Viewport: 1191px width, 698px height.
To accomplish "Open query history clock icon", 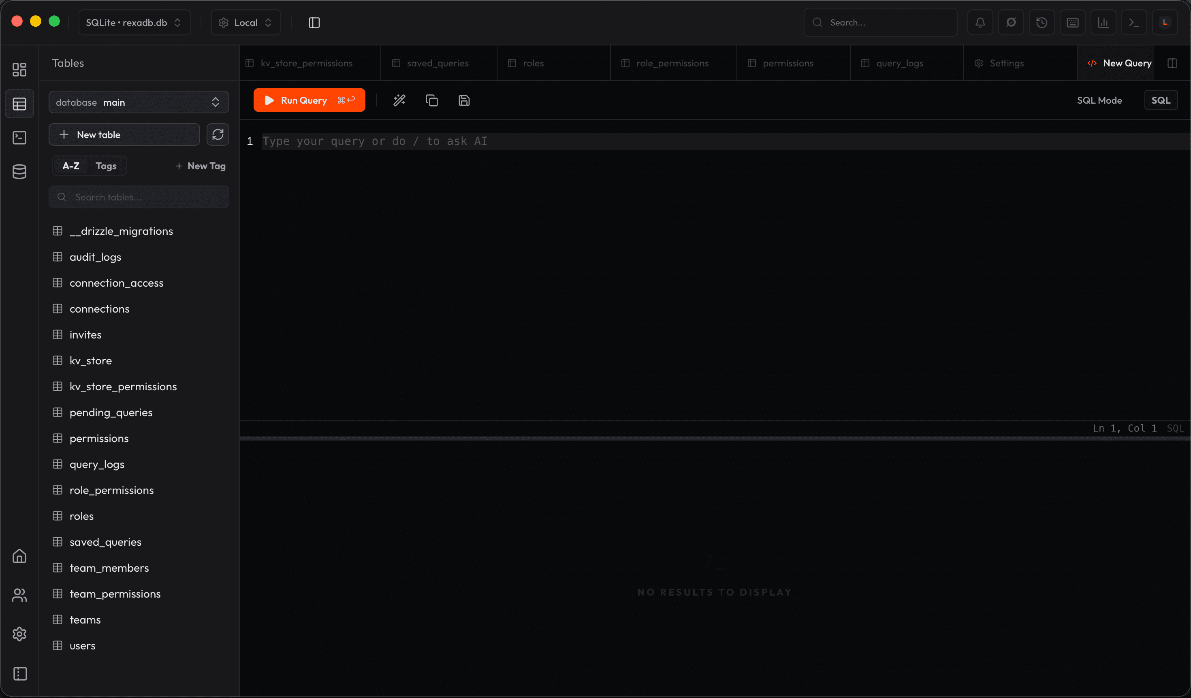I will (1042, 23).
